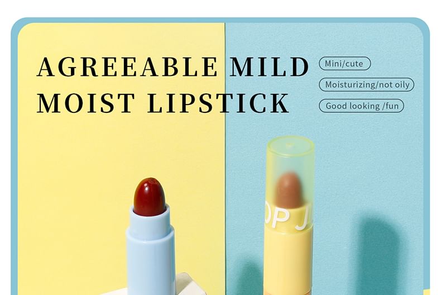Click the Good looking /fun tag

click(361, 106)
